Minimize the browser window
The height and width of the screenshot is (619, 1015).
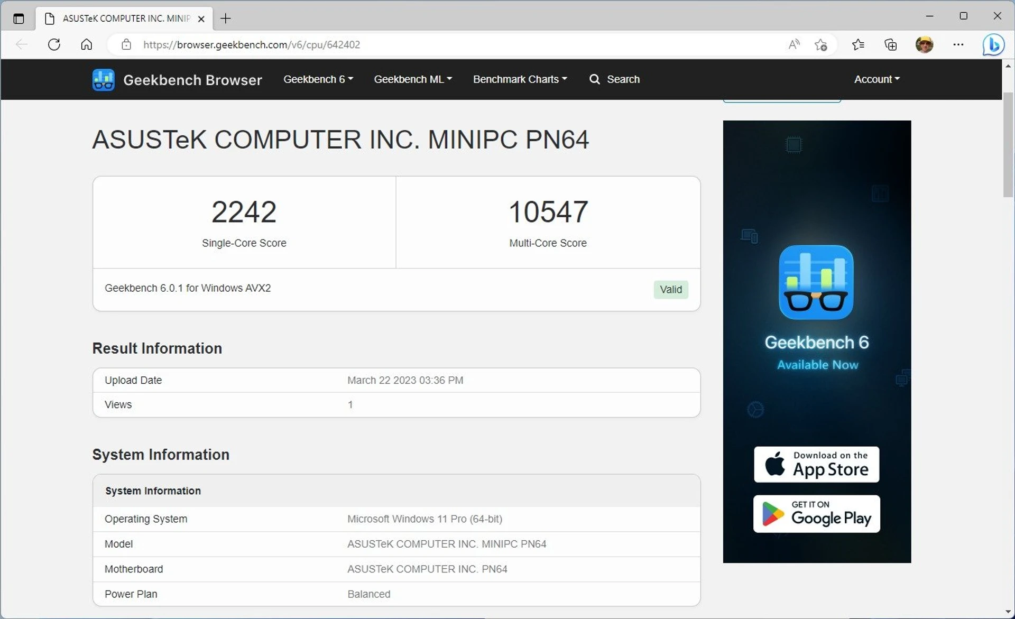point(930,16)
